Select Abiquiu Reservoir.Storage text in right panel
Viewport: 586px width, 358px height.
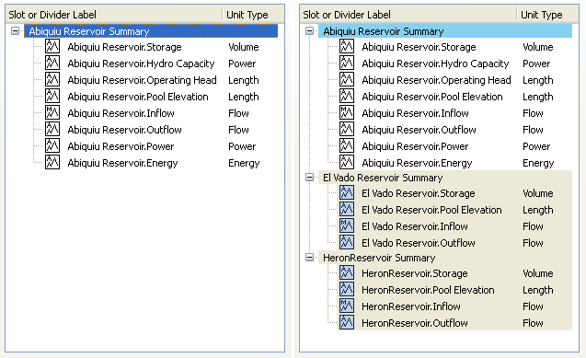point(419,47)
